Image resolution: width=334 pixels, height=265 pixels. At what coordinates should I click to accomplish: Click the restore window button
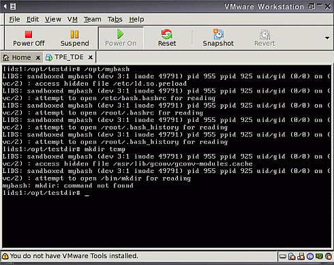tap(312, 6)
